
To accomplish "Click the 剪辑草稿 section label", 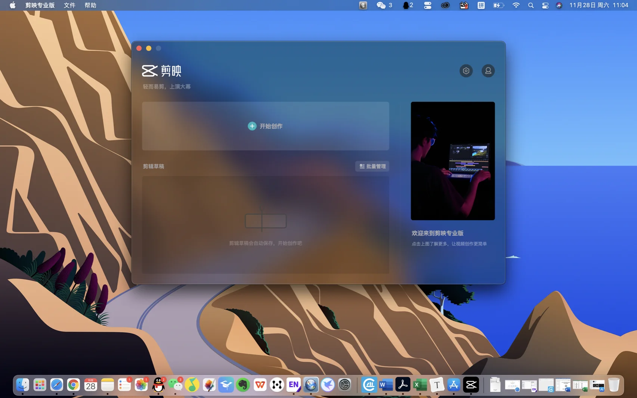I will 154,166.
